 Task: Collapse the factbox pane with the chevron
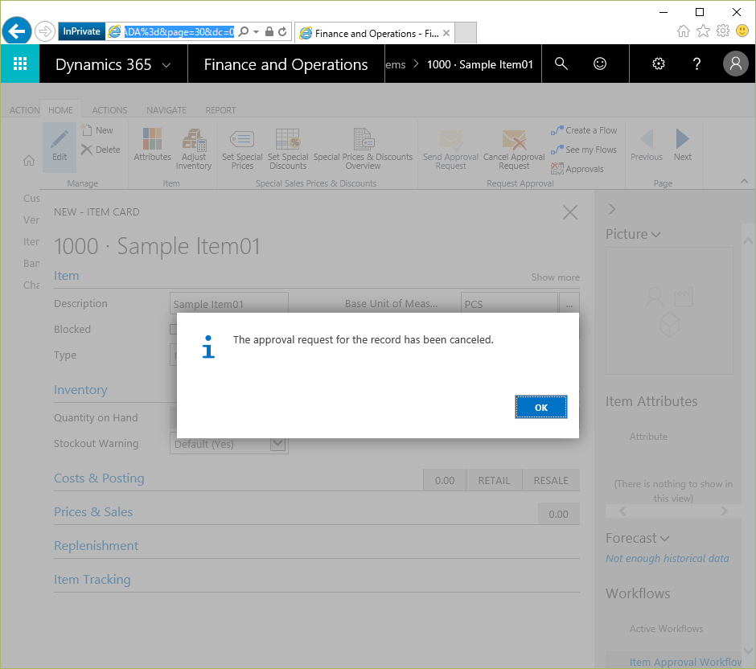[x=612, y=209]
